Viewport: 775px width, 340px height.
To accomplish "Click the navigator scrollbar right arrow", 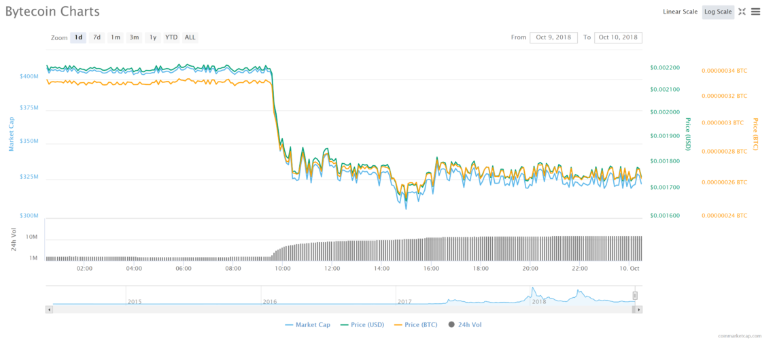I will (638, 309).
